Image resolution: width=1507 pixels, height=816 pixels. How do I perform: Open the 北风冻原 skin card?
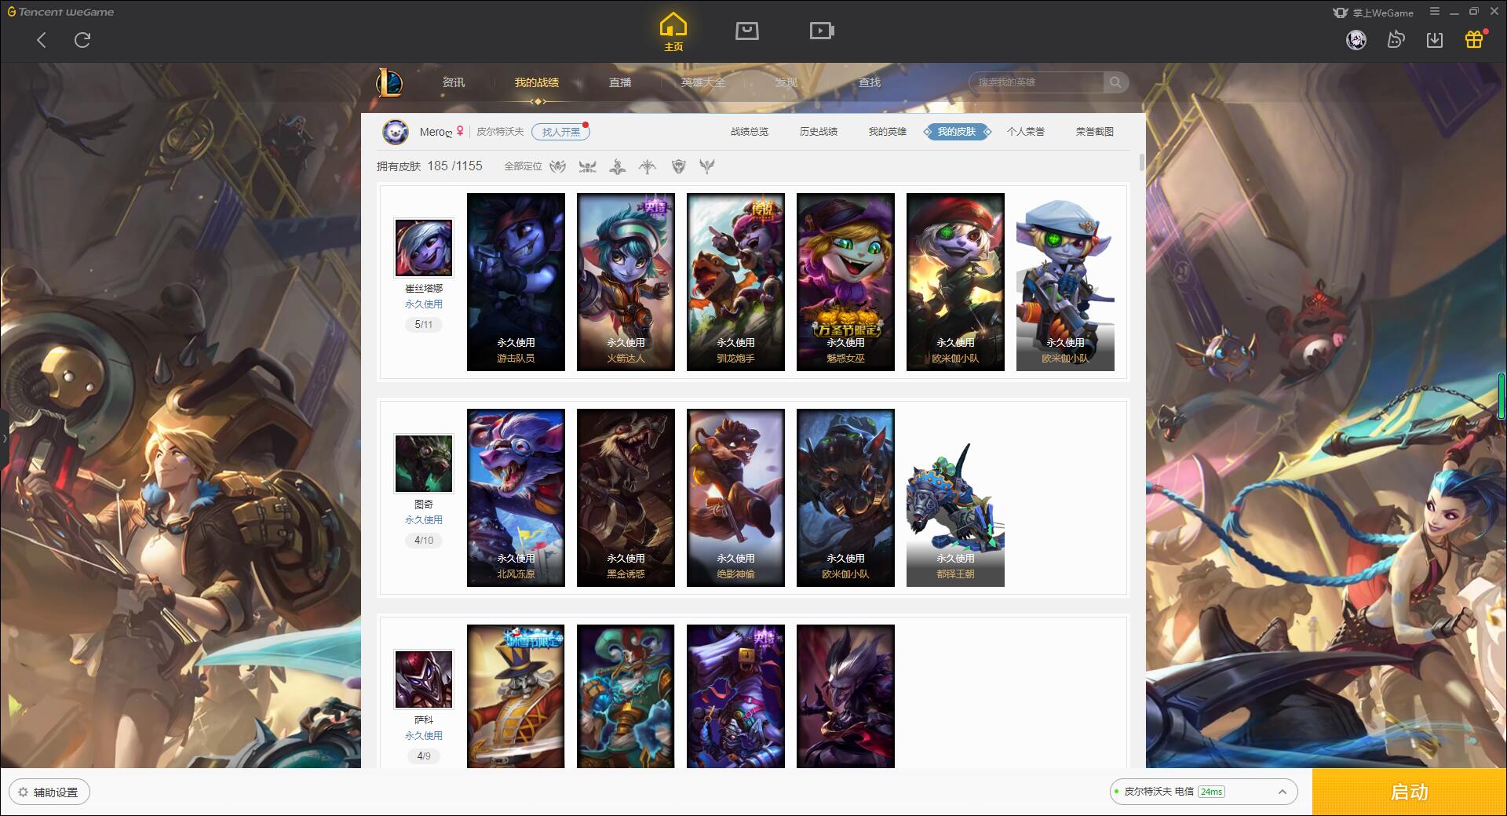pos(516,497)
